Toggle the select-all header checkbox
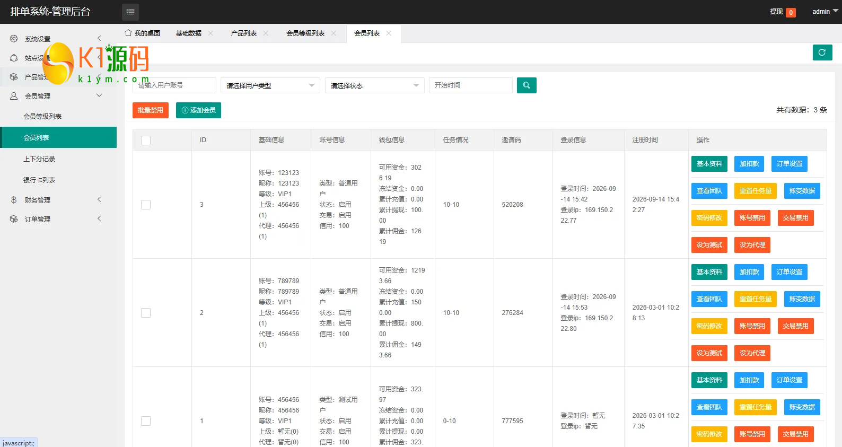Screen dimensions: 842x447 click(146, 140)
